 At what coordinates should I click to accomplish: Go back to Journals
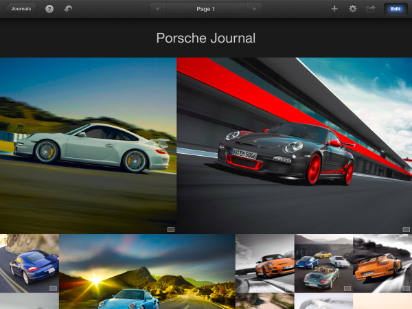point(20,9)
